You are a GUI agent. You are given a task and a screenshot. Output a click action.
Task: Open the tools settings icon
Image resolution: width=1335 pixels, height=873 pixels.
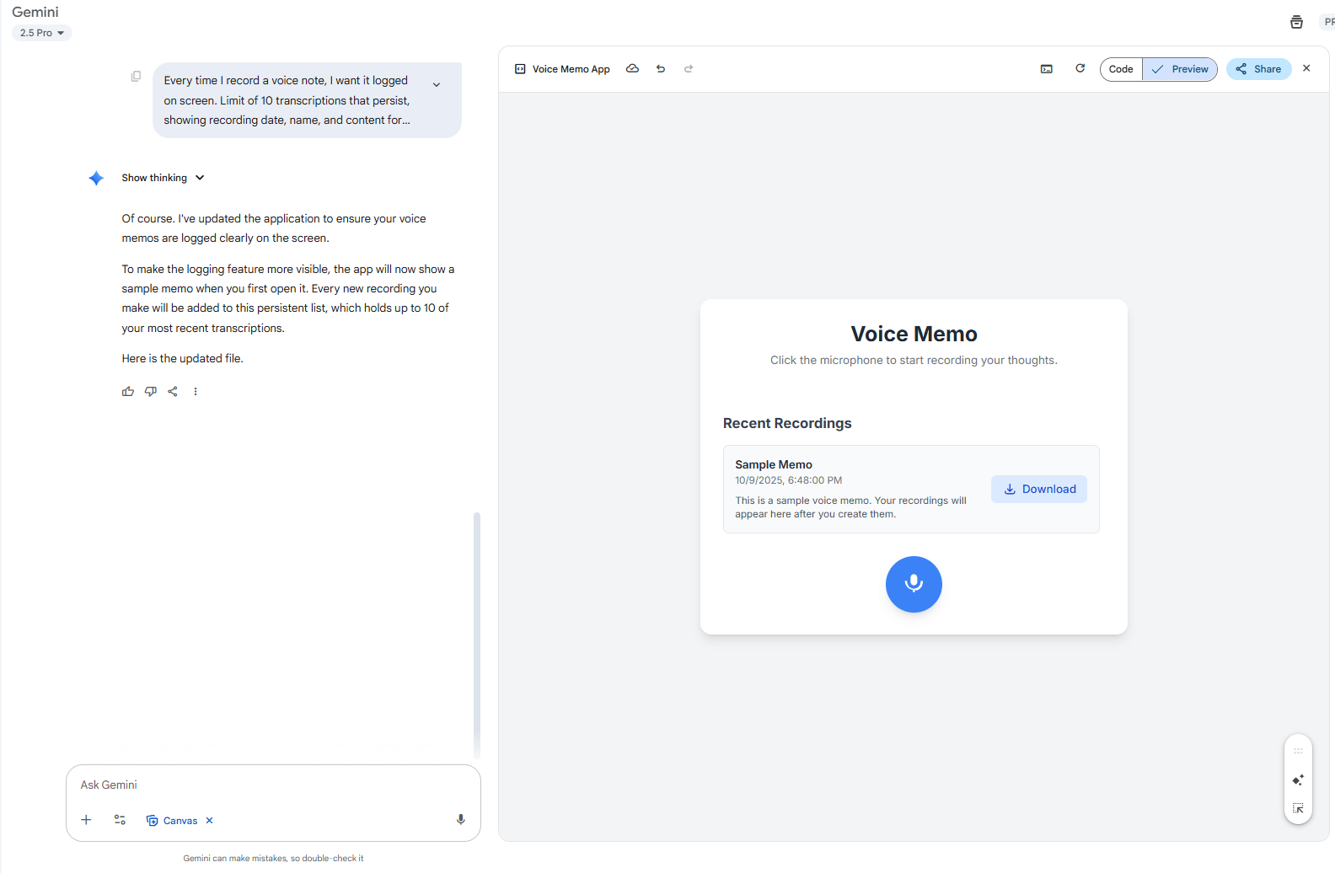tap(120, 820)
